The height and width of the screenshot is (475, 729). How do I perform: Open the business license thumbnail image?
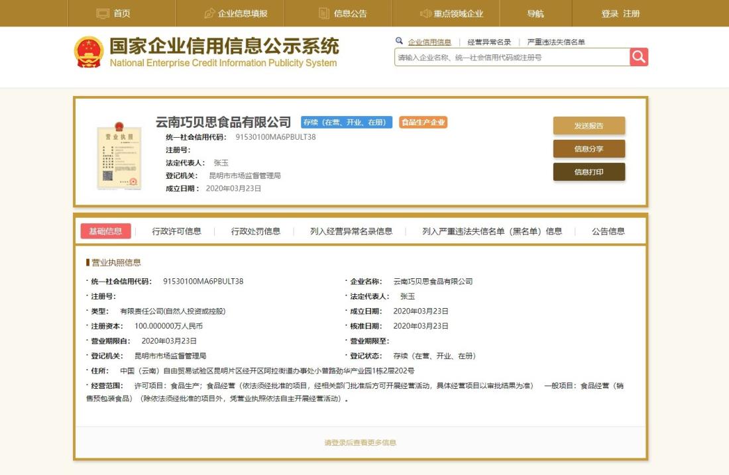(x=119, y=156)
